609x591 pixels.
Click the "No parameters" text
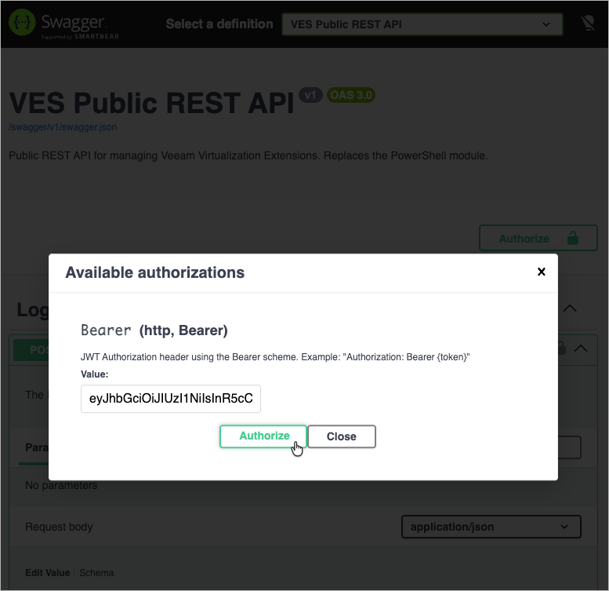tap(61, 485)
